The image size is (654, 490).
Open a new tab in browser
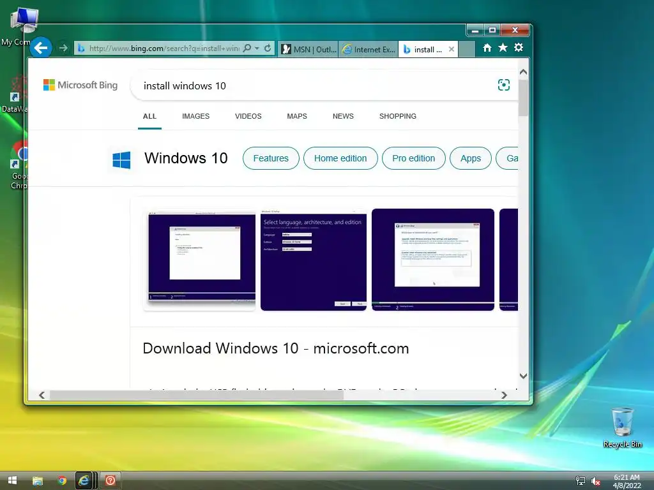point(467,49)
